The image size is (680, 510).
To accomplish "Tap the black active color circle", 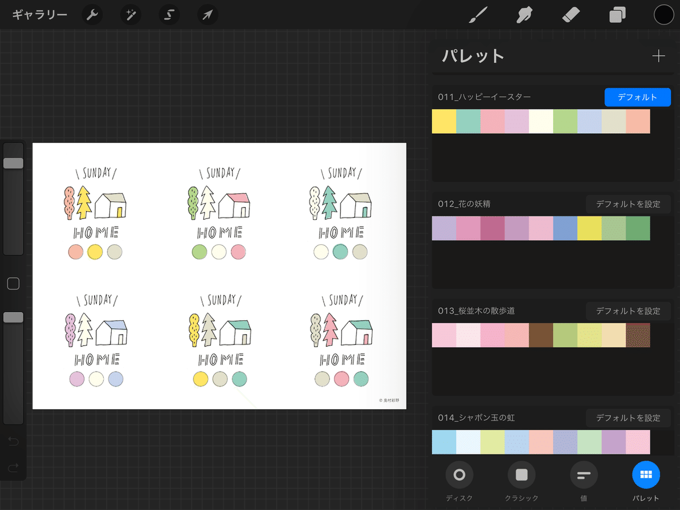I will click(x=664, y=15).
